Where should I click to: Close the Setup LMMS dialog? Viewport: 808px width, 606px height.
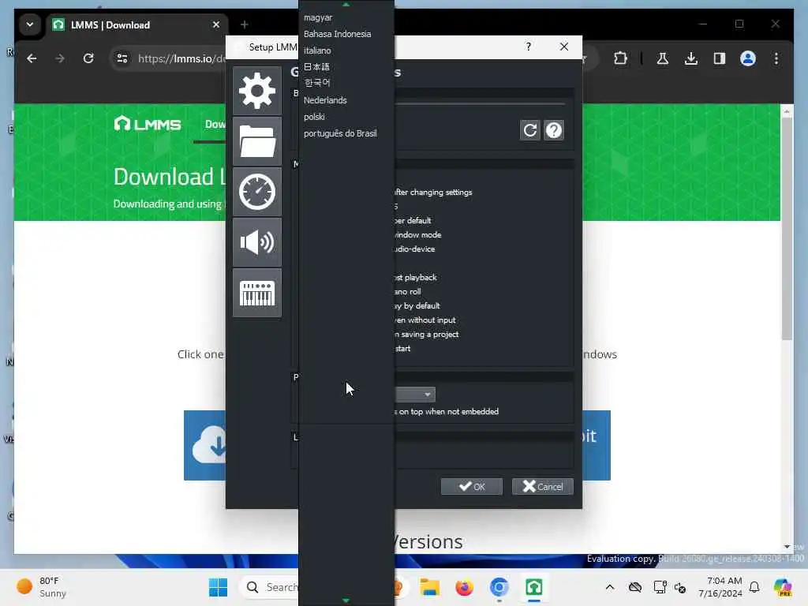pos(564,47)
